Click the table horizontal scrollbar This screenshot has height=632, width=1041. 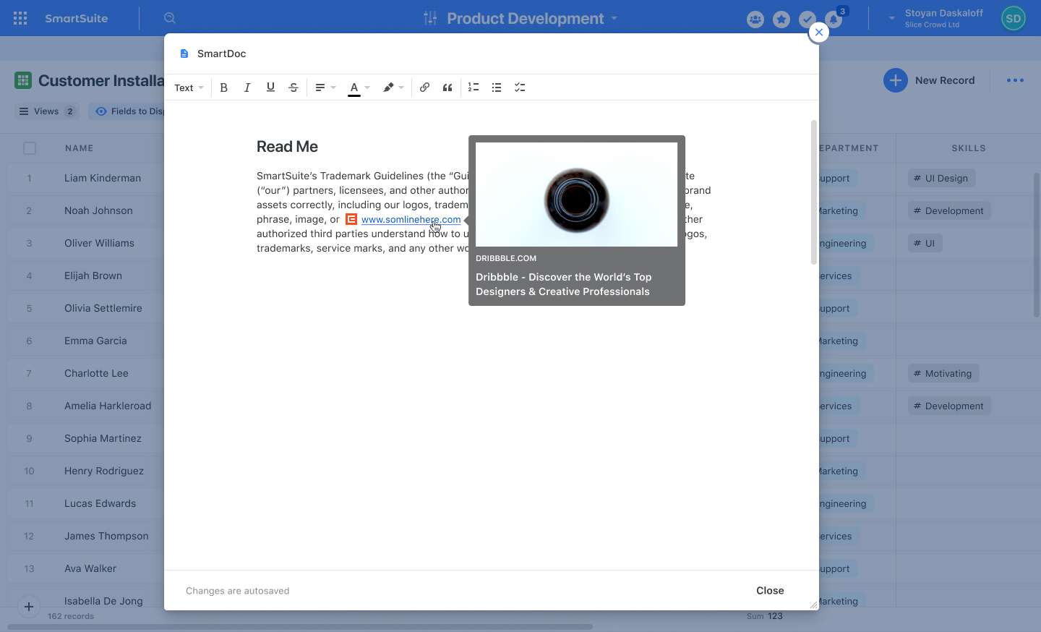point(300,627)
